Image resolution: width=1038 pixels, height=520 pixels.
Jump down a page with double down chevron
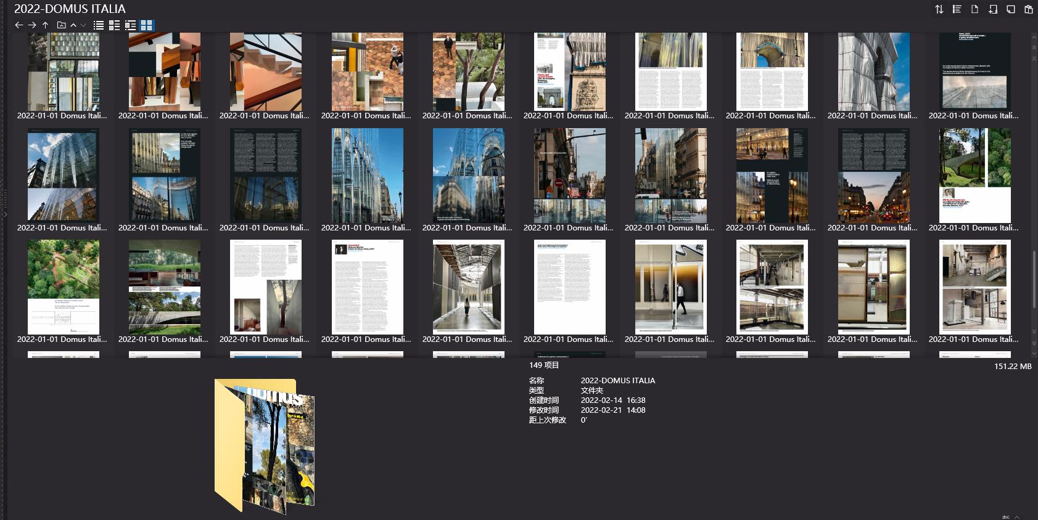click(x=1034, y=343)
